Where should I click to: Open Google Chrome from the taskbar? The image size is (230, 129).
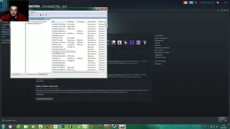click(x=78, y=126)
